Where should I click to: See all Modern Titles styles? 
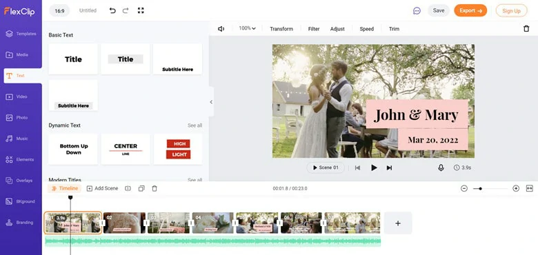click(x=195, y=180)
